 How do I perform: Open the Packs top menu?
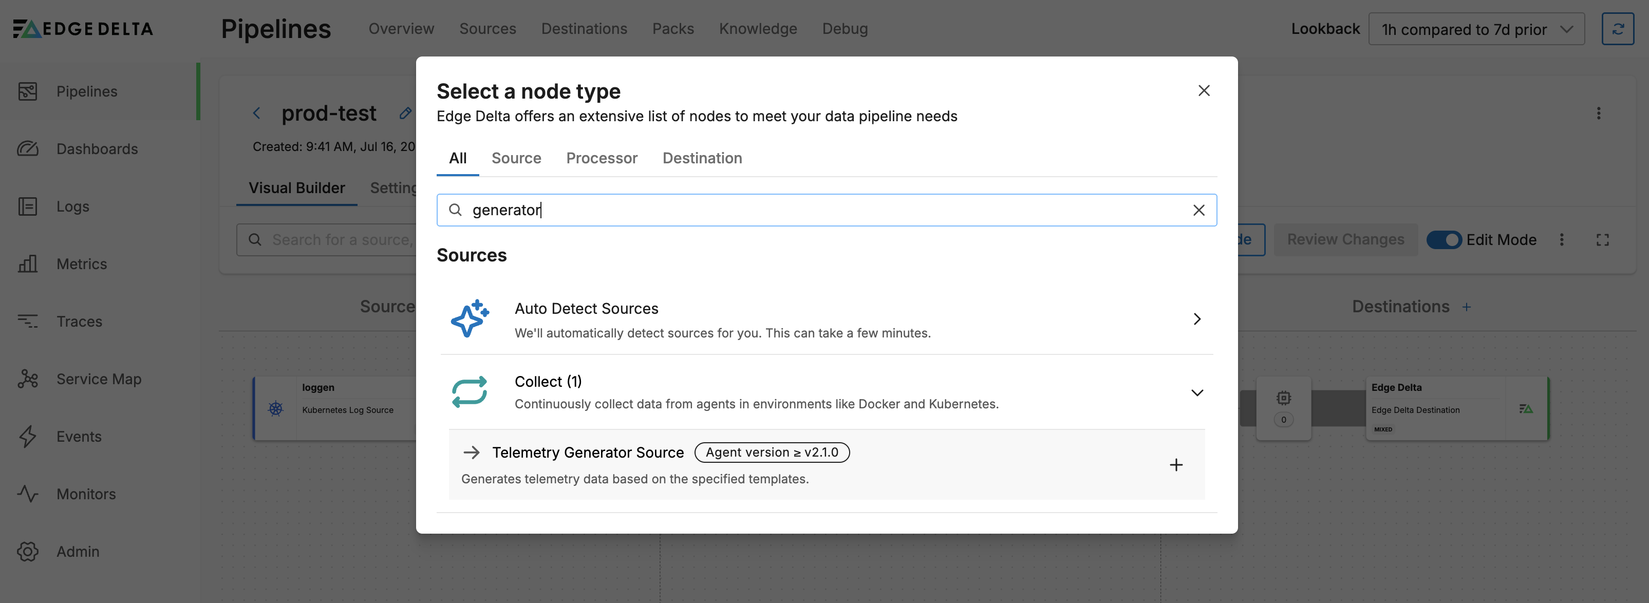coord(673,29)
